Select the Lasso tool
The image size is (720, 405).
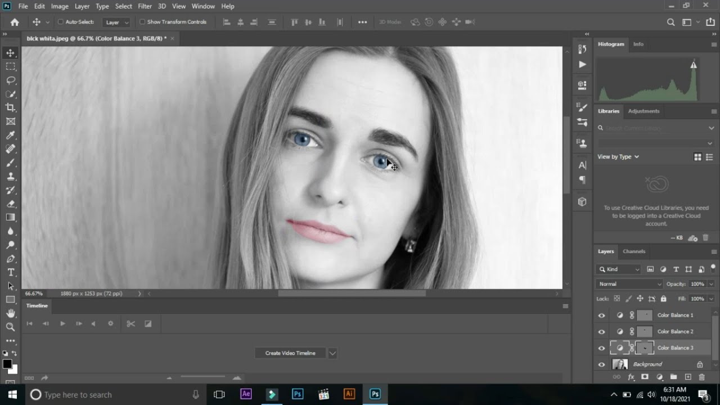tap(10, 80)
